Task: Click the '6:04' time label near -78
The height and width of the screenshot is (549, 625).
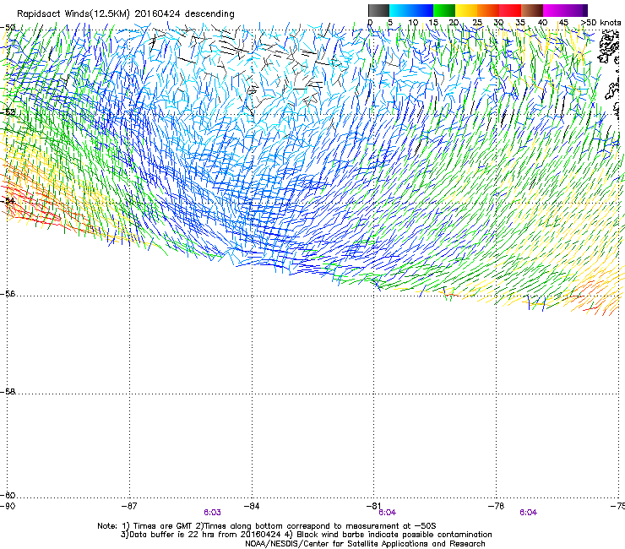Action: pyautogui.click(x=528, y=513)
